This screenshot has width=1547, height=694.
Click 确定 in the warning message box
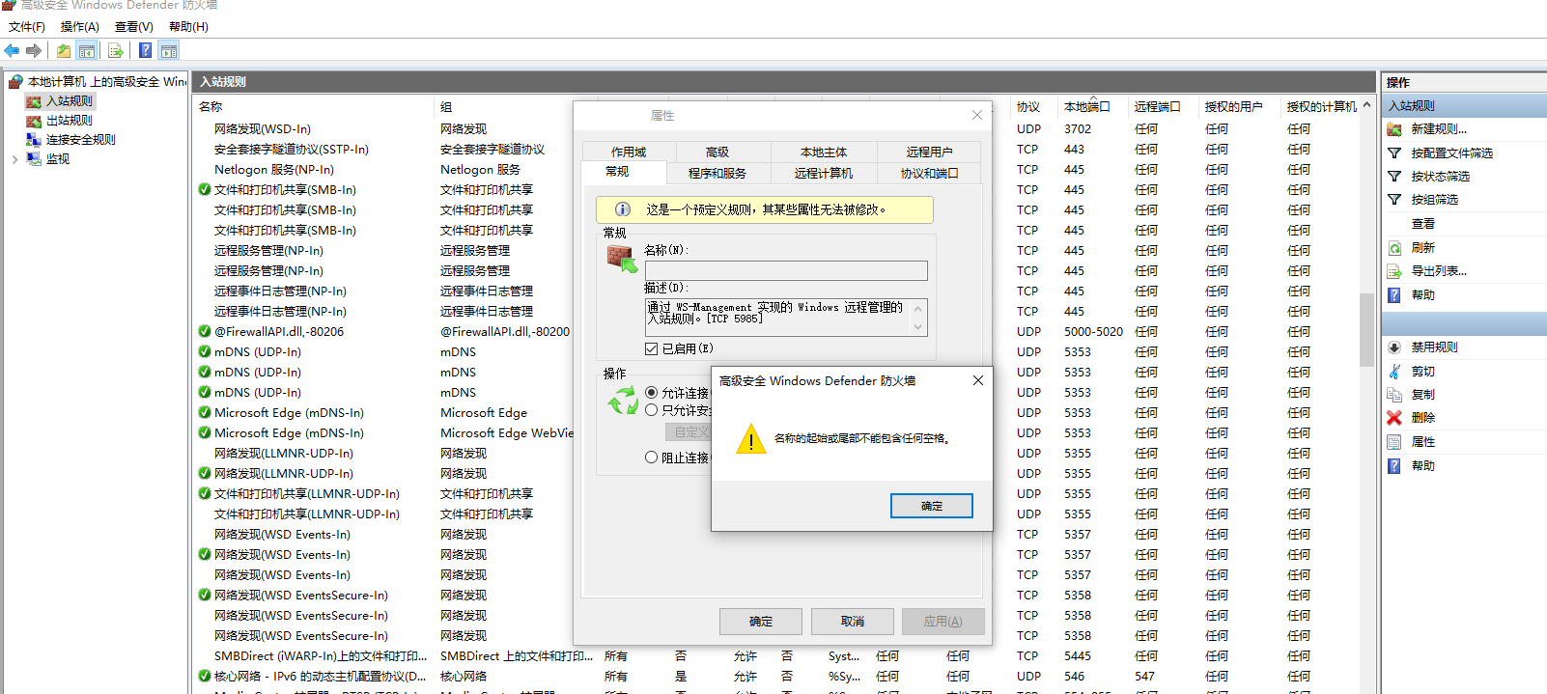[932, 506]
